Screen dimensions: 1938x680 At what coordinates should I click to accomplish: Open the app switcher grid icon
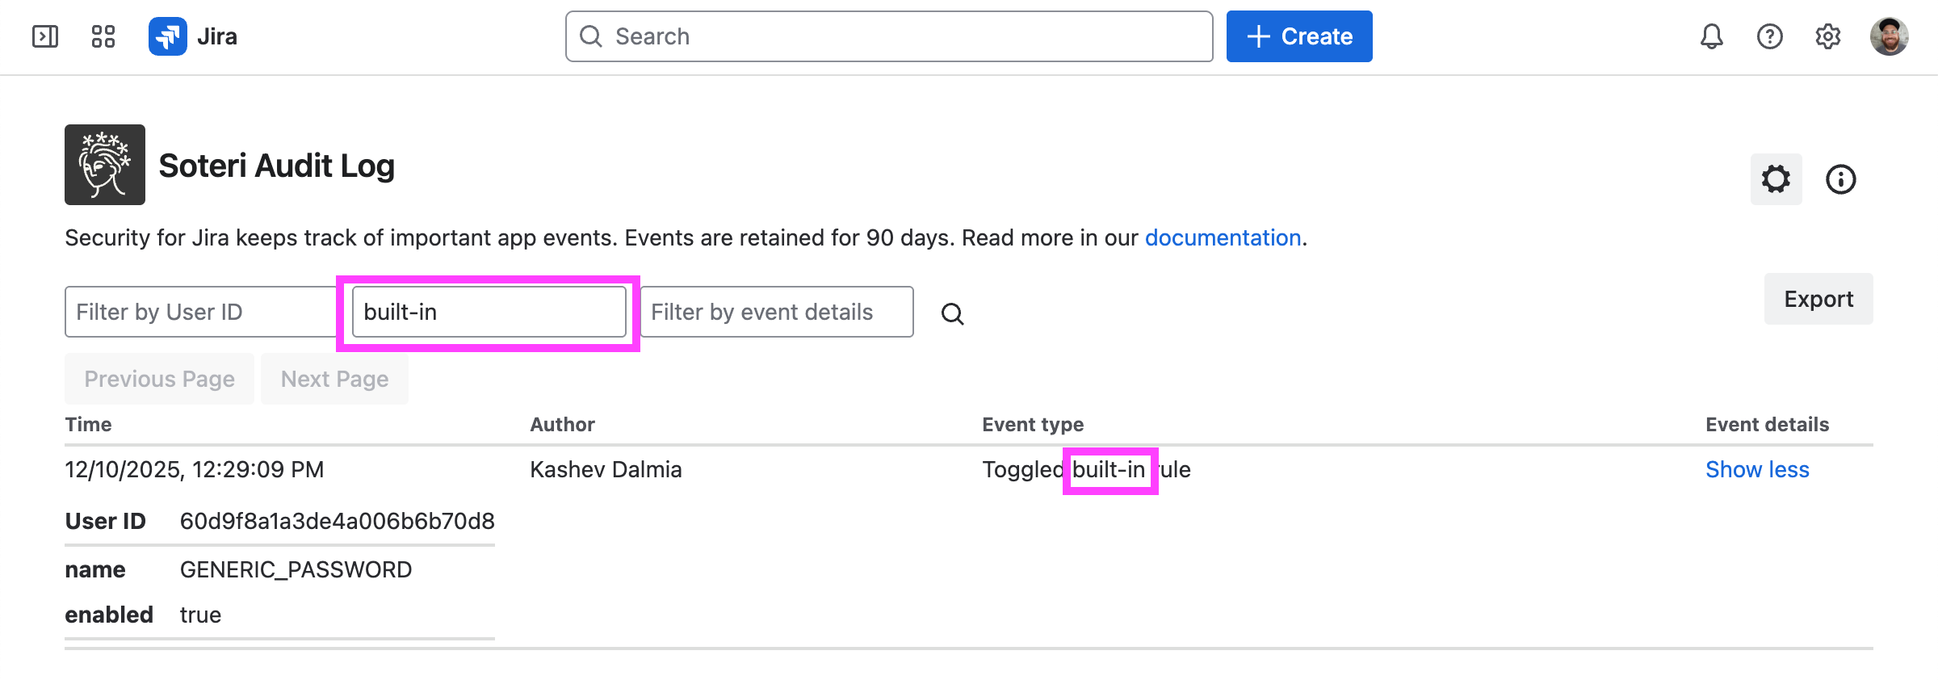[x=103, y=36]
